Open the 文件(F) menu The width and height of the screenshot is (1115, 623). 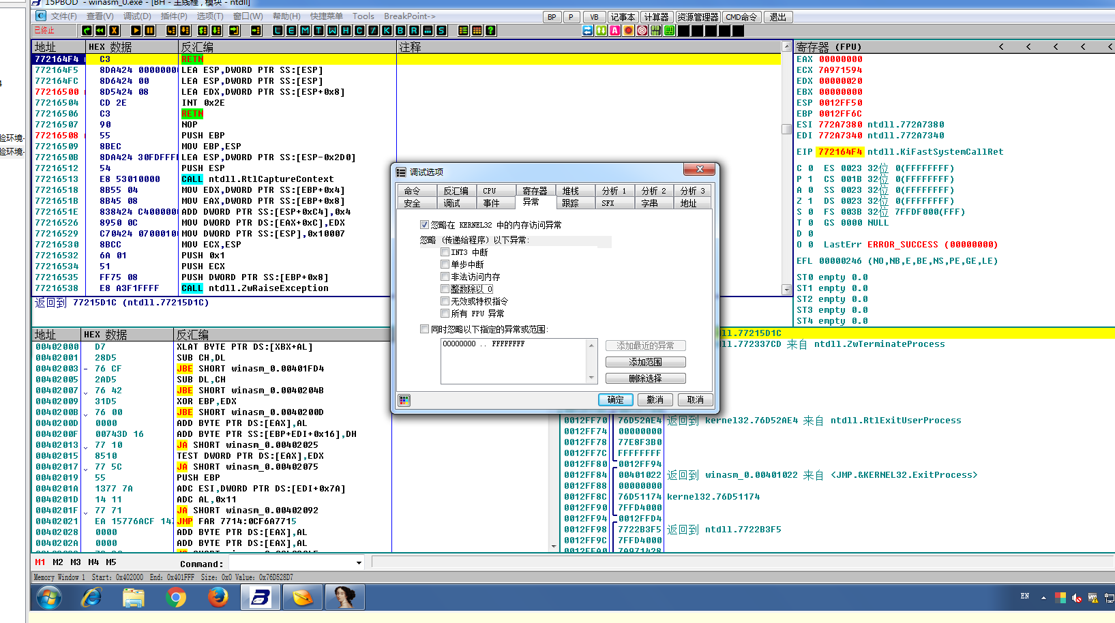point(63,16)
